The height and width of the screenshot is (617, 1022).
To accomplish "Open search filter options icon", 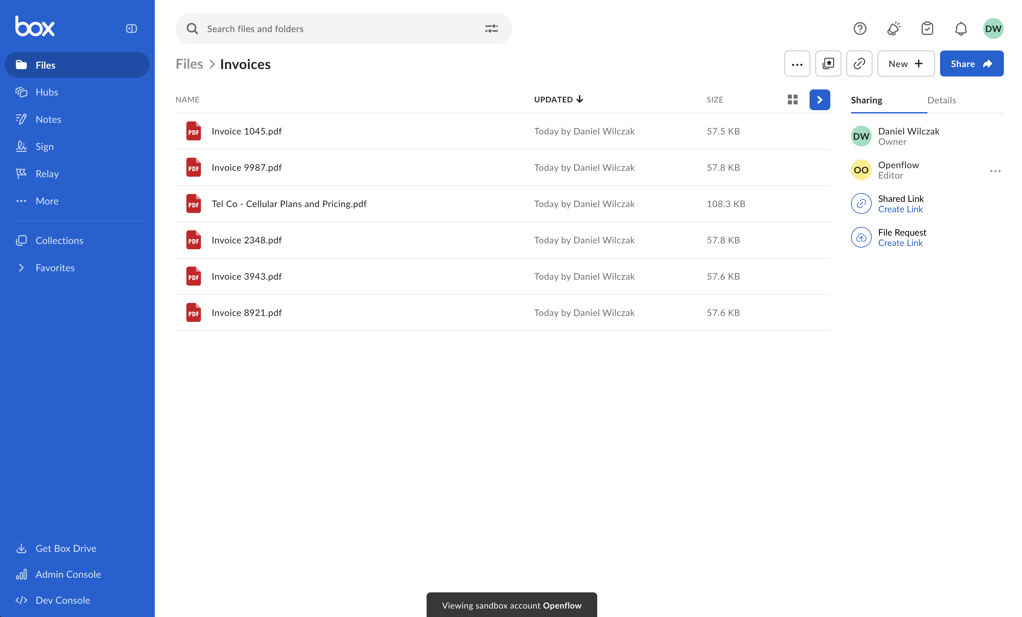I will (491, 29).
